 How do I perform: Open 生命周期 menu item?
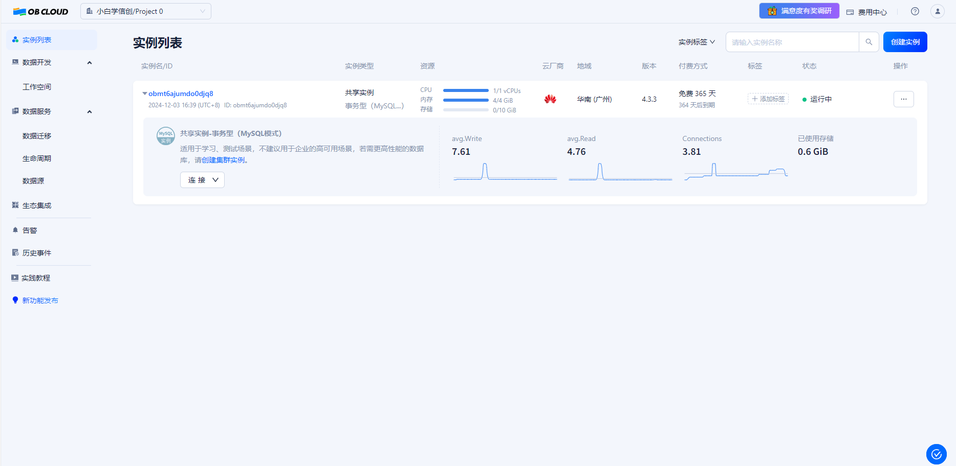click(x=37, y=158)
